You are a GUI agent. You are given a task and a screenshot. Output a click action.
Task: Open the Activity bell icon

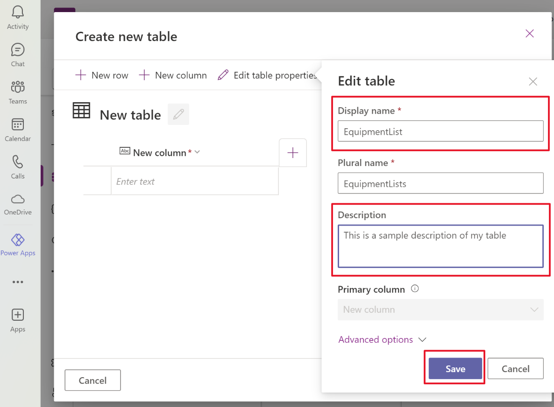point(18,13)
